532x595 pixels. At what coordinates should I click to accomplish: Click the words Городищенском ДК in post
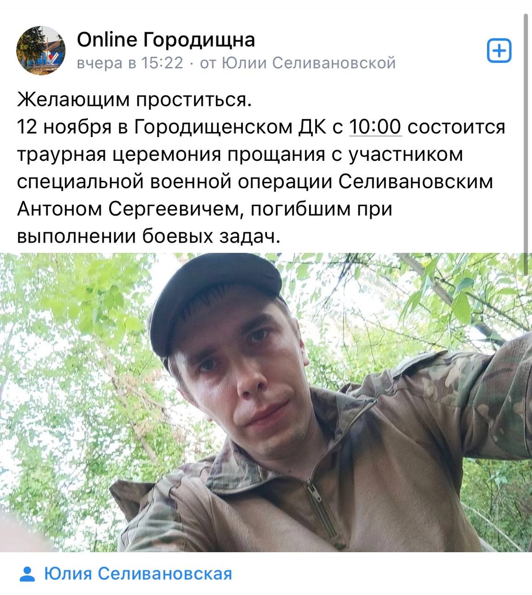click(x=231, y=127)
